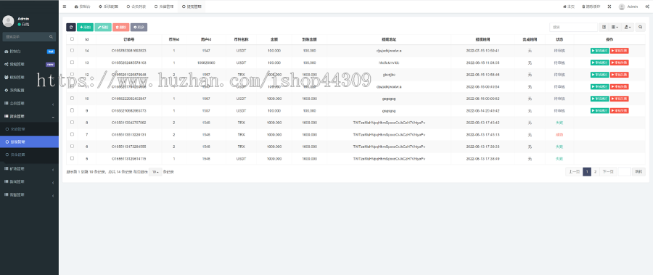Approve audit (green) for row id 12

[600, 75]
